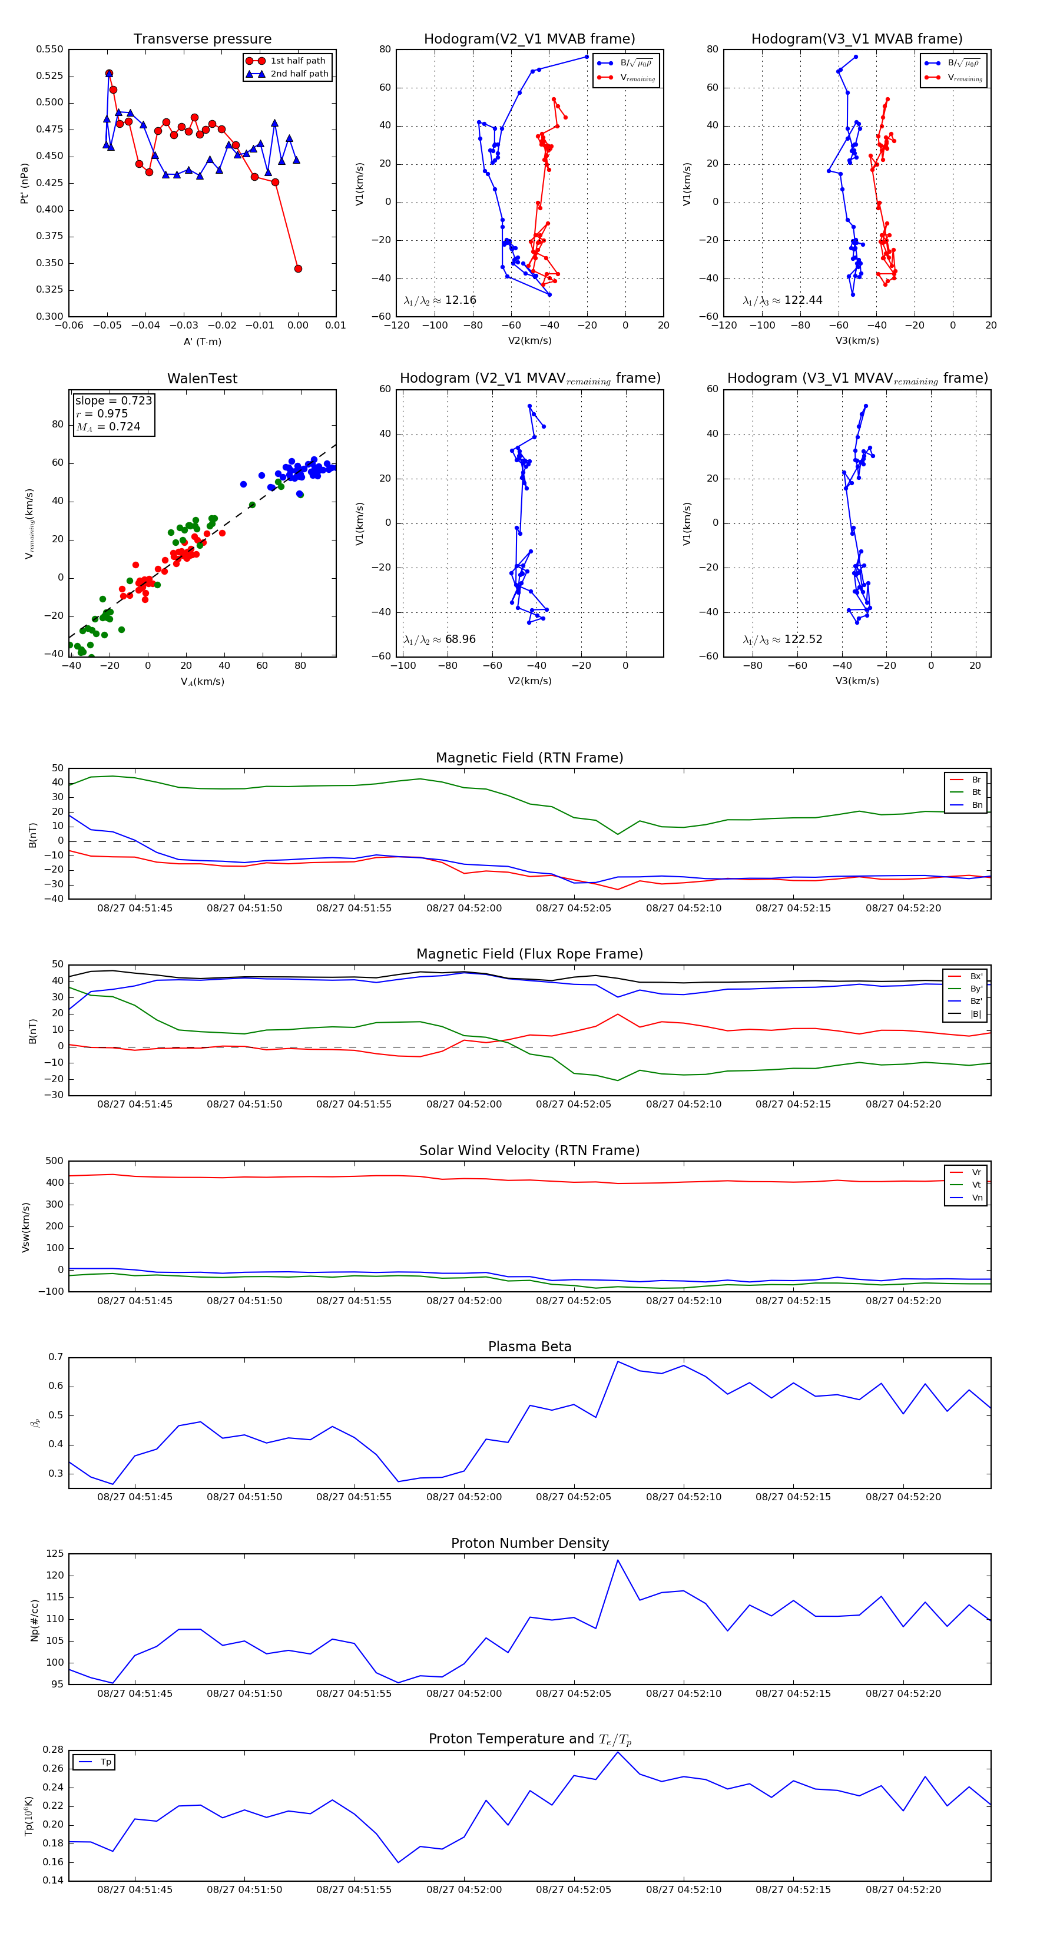Click the 'Hodogram(V2_V1 MVAB frame)' title
Image resolution: width=1060 pixels, height=1943 pixels.
click(529, 39)
